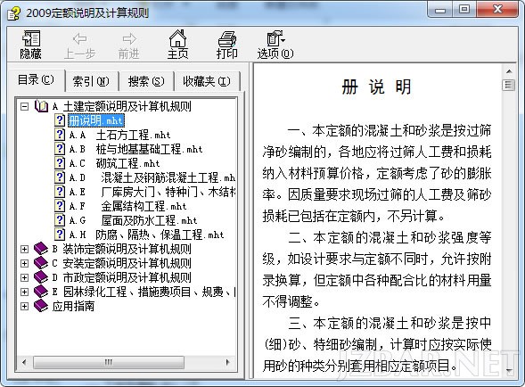The image size is (525, 387).
Task: Expand the C 安装定额说明及计算机规则 node
Action: pyautogui.click(x=24, y=263)
